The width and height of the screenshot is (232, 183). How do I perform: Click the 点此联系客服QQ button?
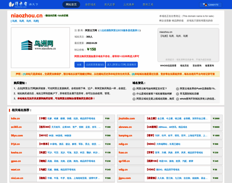(x=95, y=65)
